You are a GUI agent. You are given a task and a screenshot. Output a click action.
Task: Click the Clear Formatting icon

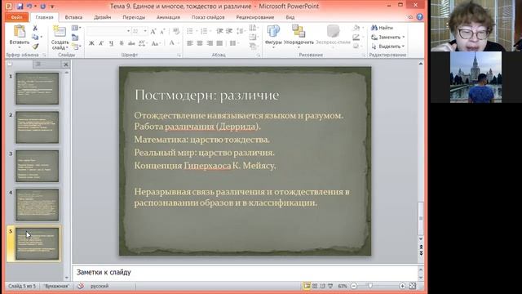point(176,31)
